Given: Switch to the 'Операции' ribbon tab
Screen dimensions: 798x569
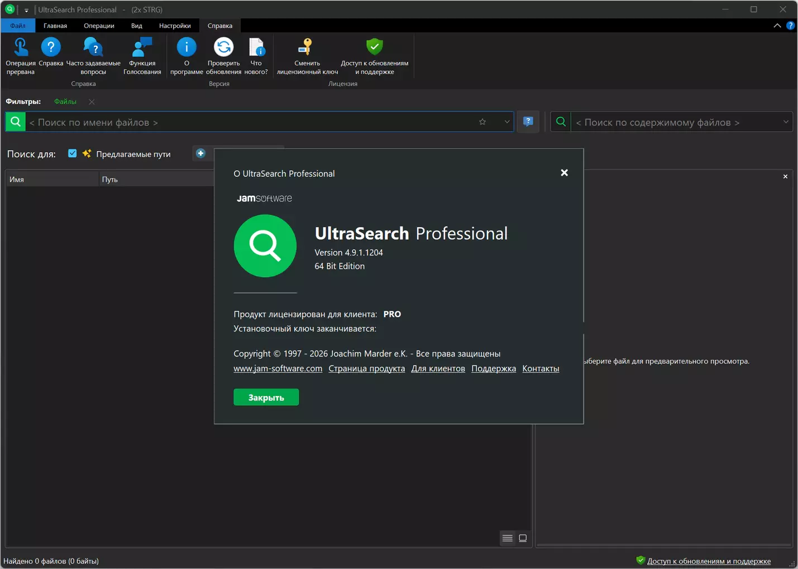Looking at the screenshot, I should [99, 26].
